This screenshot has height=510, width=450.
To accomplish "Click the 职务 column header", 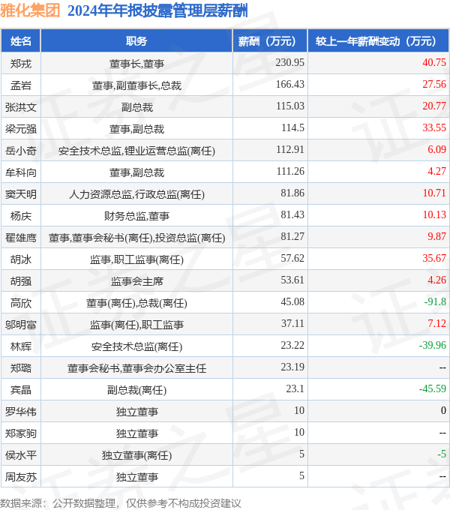I will (x=136, y=41).
